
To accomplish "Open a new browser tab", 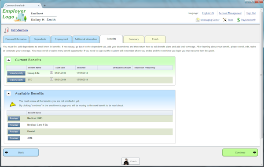I will (44, 6).
